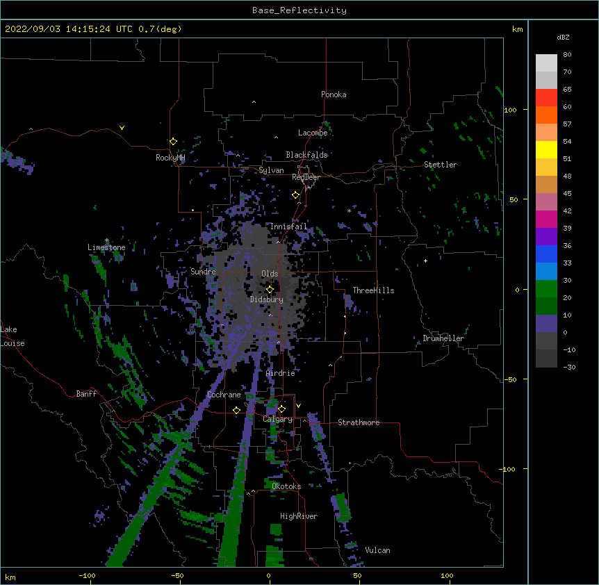Screen dimensions: 599x585
Task: Select the 65 dBZ red legend swatch
Action: pyautogui.click(x=546, y=98)
